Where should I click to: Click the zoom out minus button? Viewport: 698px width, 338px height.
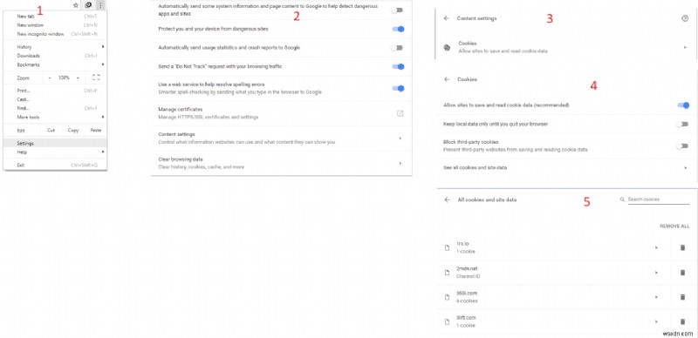[50, 78]
